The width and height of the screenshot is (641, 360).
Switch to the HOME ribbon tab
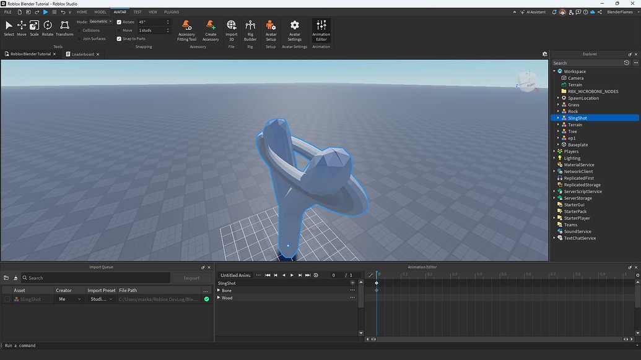click(82, 12)
